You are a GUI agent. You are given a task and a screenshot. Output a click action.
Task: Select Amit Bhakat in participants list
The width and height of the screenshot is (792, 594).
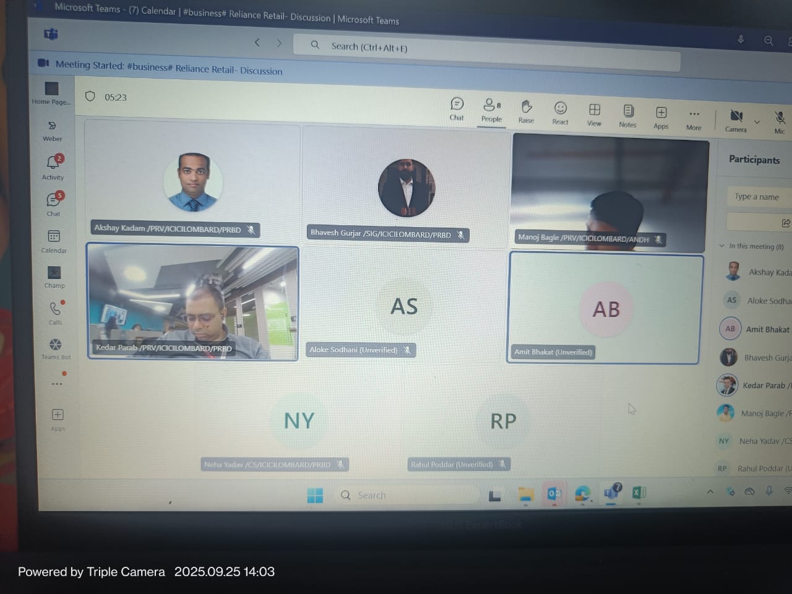(x=766, y=329)
